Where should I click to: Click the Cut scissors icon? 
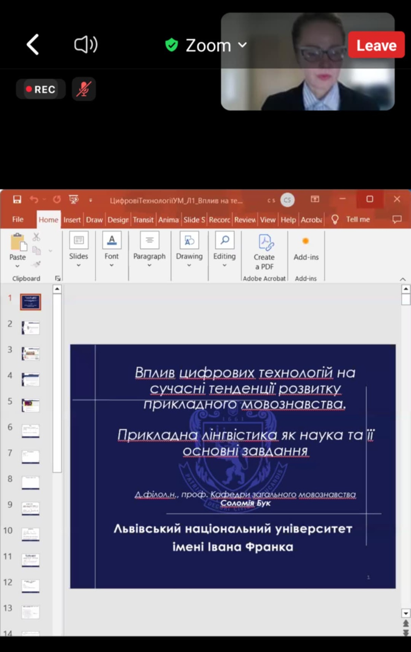tap(36, 237)
